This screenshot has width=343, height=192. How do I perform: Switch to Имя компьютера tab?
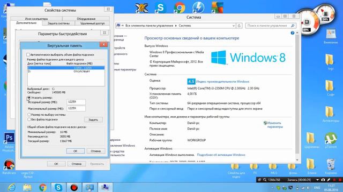pos(36,19)
